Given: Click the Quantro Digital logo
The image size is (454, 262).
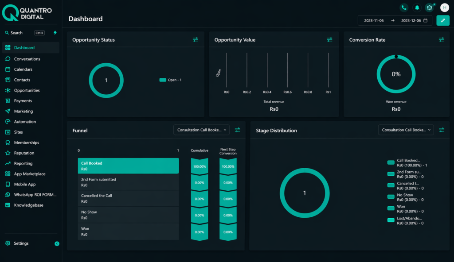Looking at the screenshot, I should 27,13.
